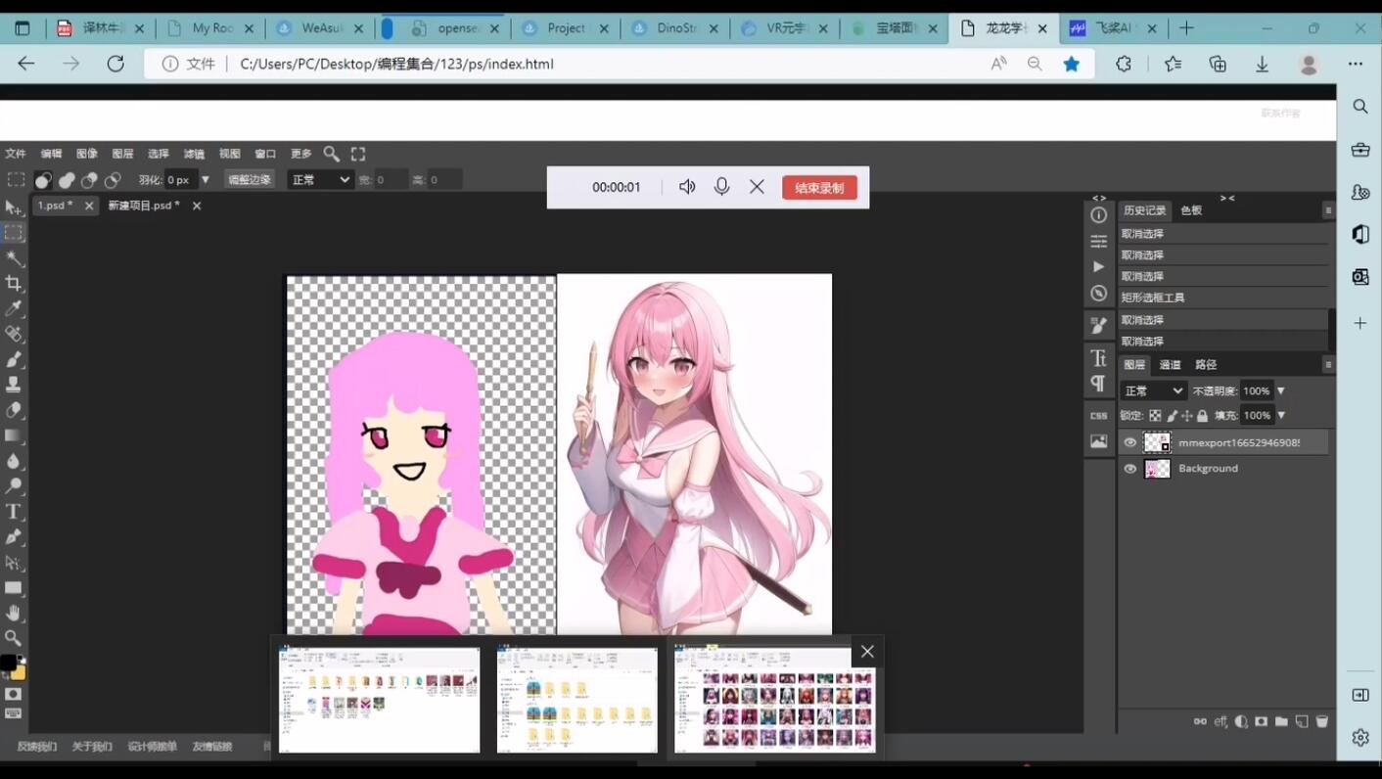Open the CSS panel icon

[x=1099, y=415]
